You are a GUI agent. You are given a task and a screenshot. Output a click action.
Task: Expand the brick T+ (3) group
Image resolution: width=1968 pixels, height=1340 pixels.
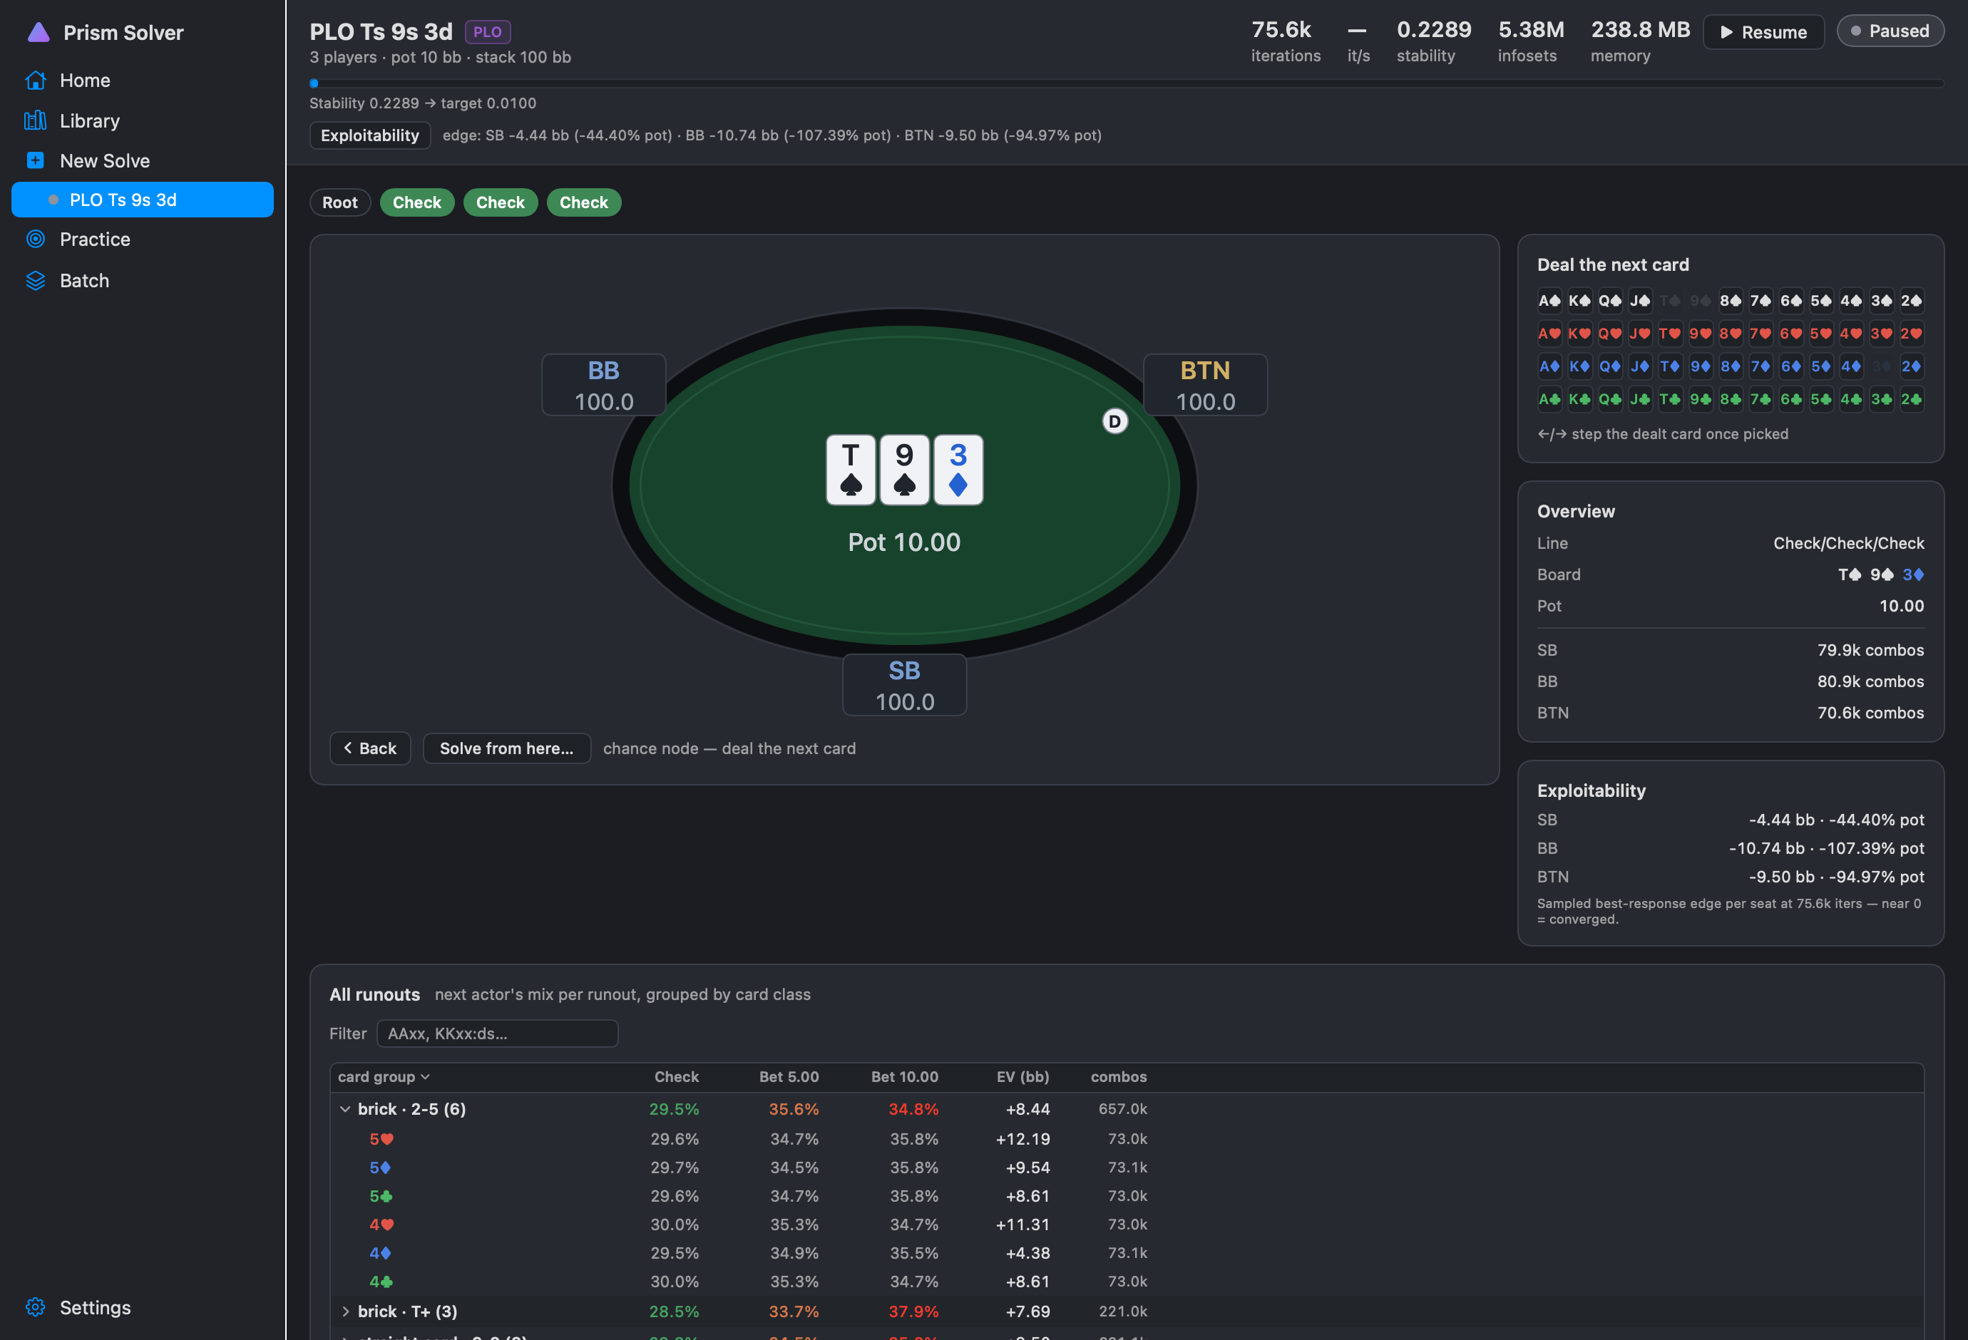(346, 1311)
